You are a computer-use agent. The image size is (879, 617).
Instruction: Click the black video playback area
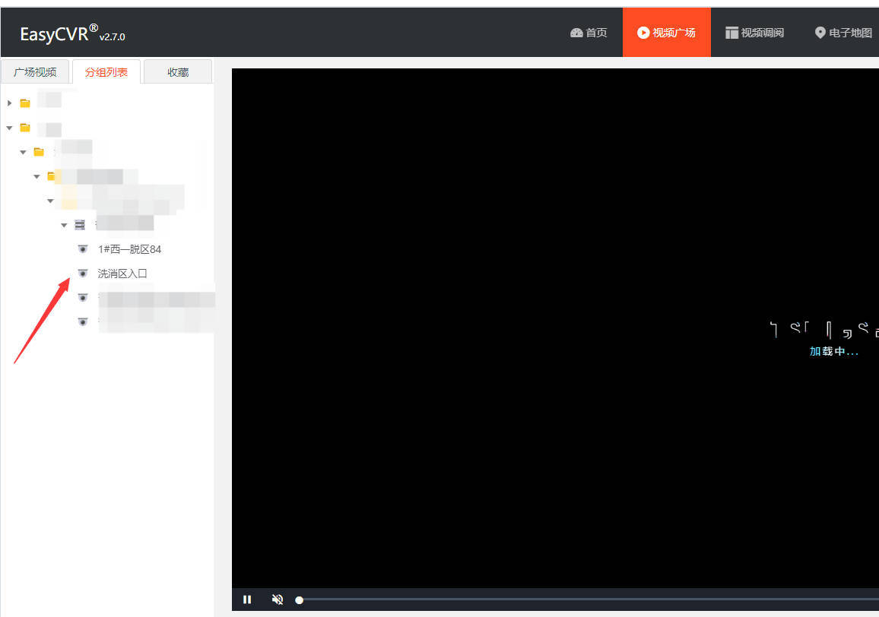pos(555,327)
